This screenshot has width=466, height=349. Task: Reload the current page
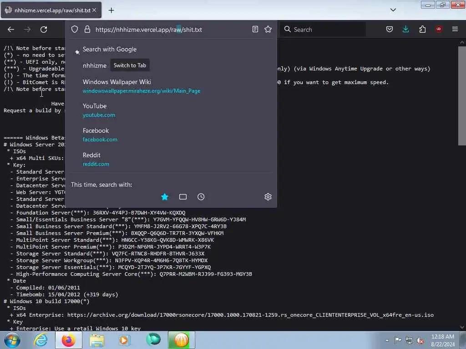tap(44, 30)
